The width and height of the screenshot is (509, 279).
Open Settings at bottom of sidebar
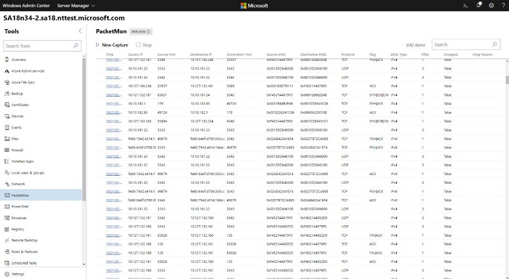(15, 274)
